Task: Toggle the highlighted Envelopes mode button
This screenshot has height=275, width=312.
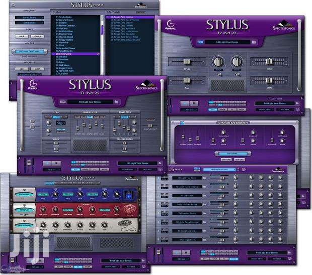Action: (125, 117)
